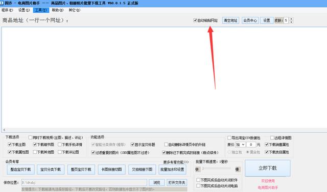The height and width of the screenshot is (192, 327).
Task: Open 会员中心
Action: tap(250, 20)
